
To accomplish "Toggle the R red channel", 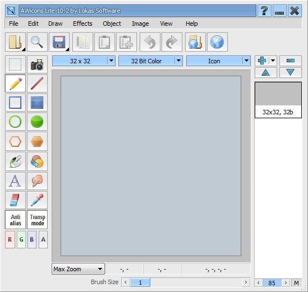I will (x=10, y=239).
